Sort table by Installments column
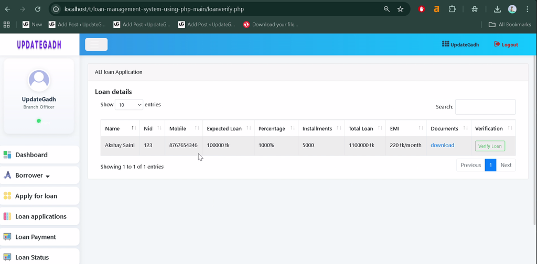 [x=321, y=128]
